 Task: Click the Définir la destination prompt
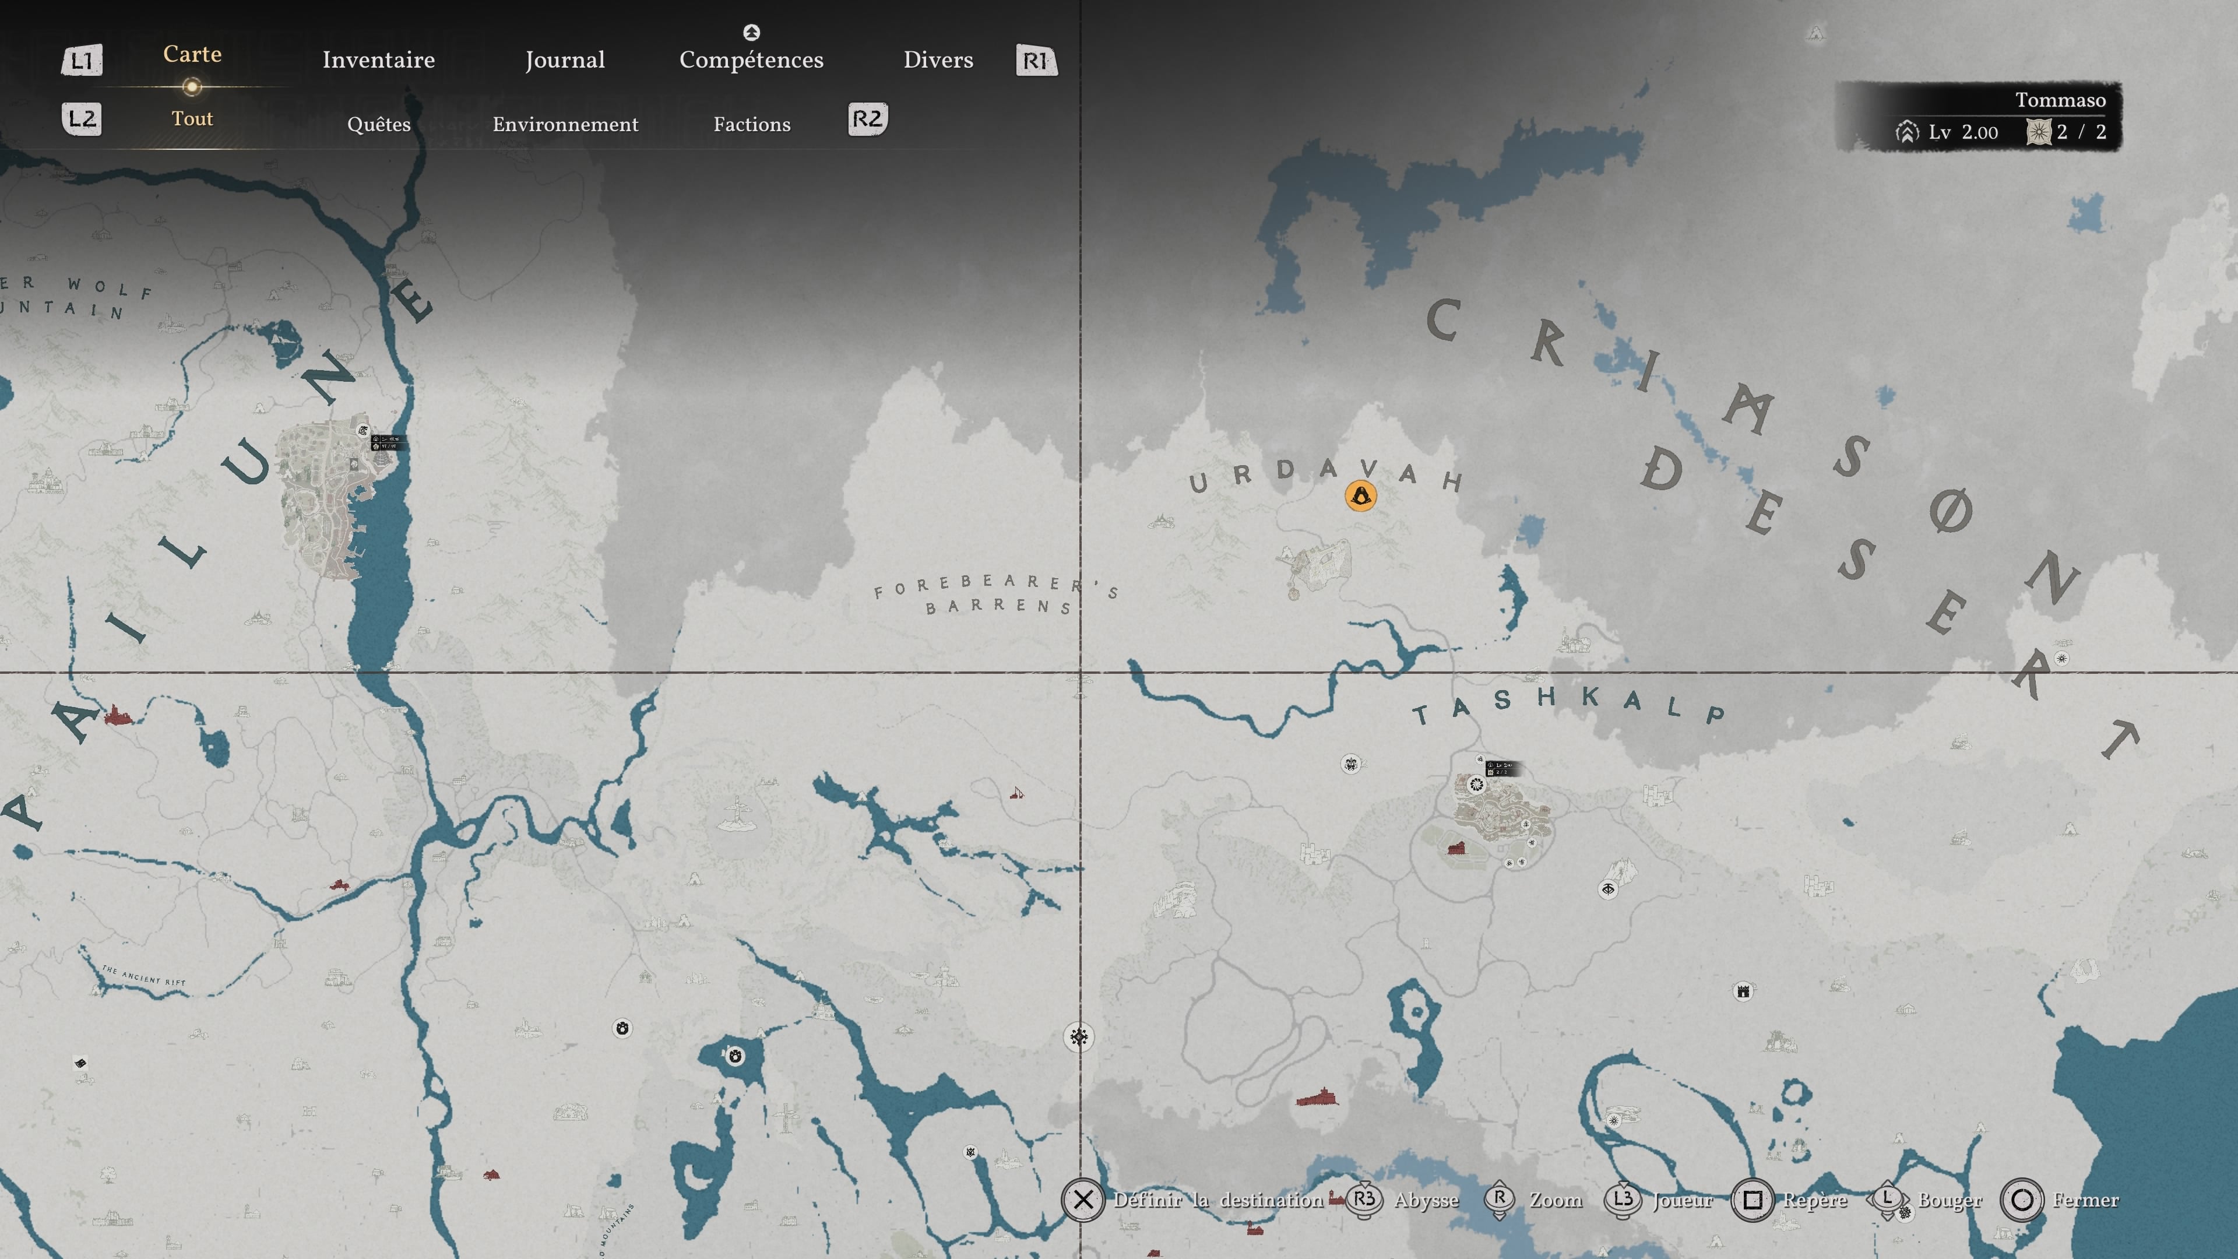1218,1200
